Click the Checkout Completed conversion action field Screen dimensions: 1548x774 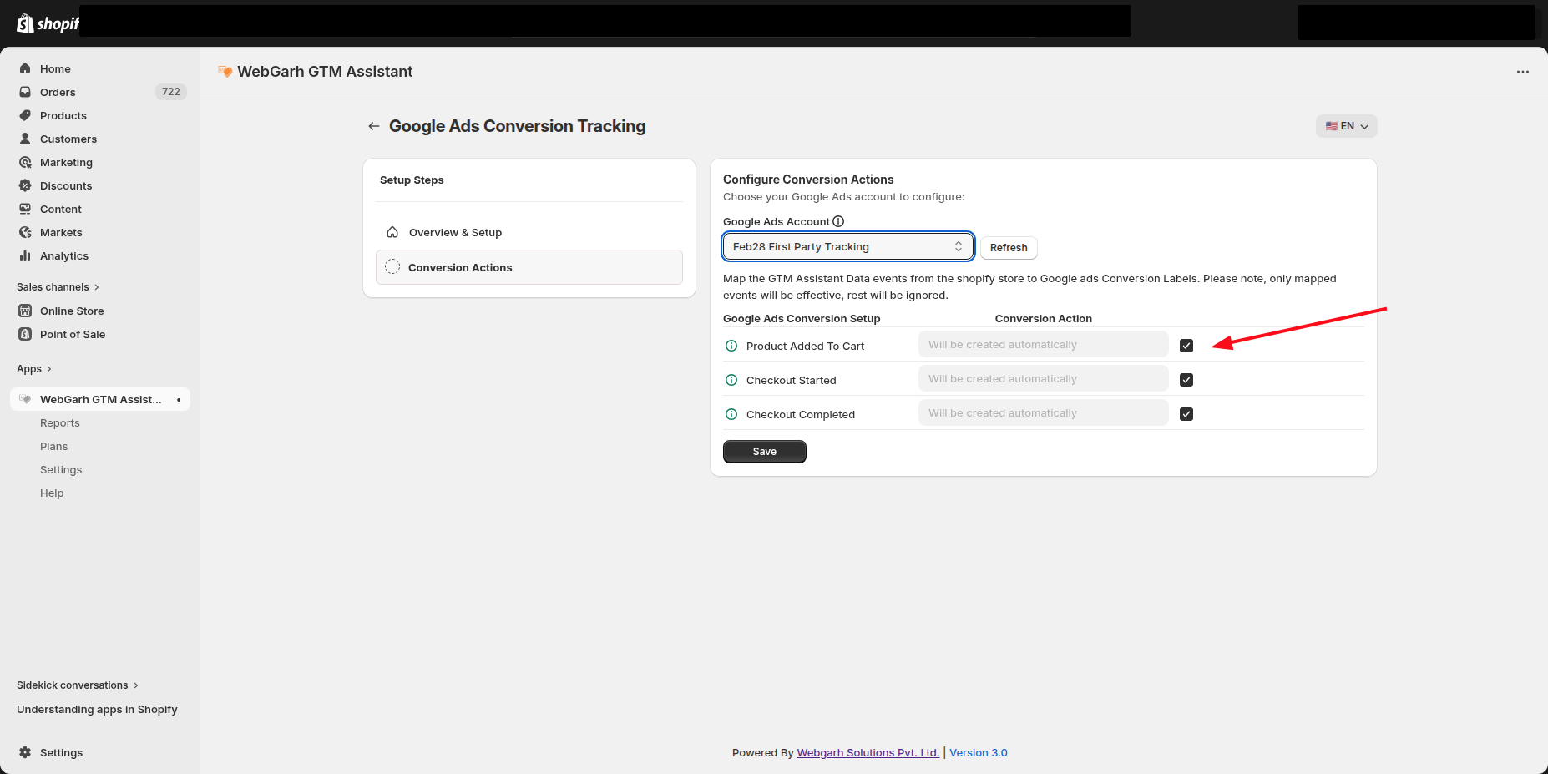(x=1044, y=413)
